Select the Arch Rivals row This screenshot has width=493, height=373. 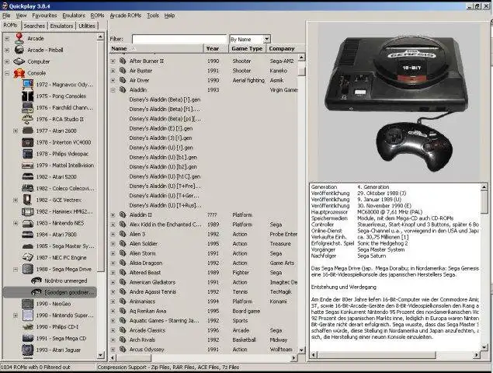point(203,340)
